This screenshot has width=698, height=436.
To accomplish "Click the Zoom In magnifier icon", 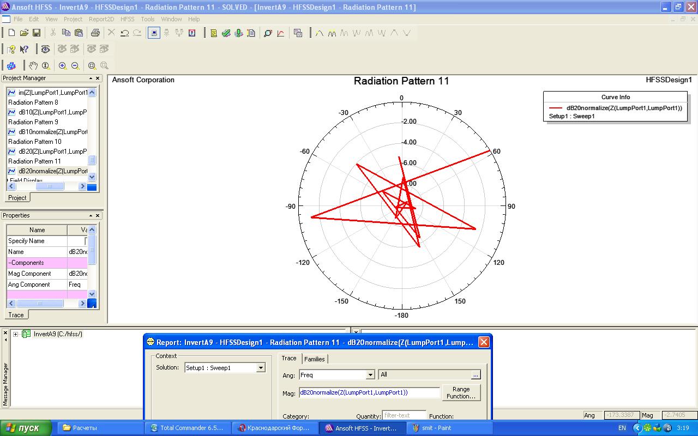I will point(63,66).
